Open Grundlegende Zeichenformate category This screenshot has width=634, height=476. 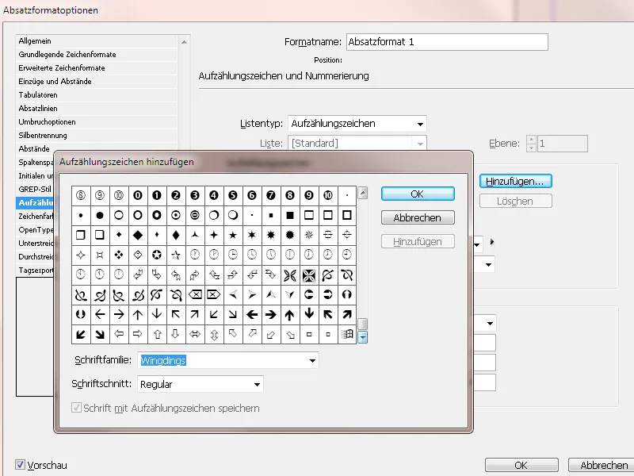97,54
